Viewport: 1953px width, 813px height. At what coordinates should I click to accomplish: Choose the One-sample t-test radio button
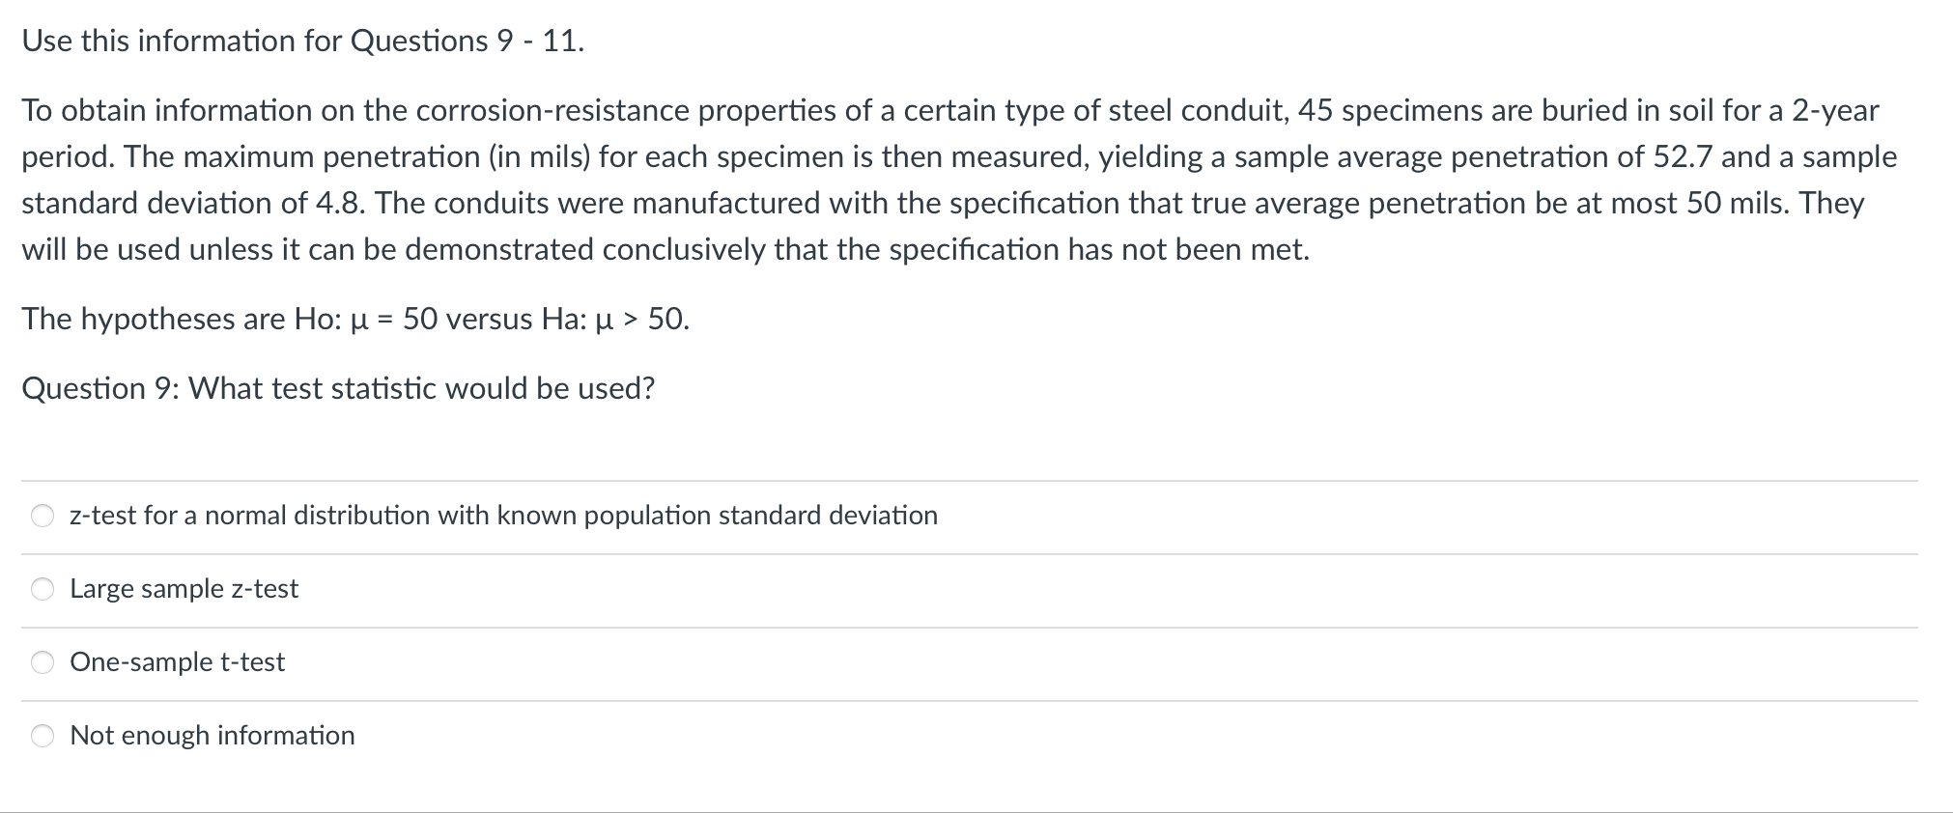click(x=42, y=662)
